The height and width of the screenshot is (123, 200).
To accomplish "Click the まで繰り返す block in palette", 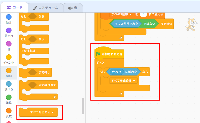I will coord(48,85).
